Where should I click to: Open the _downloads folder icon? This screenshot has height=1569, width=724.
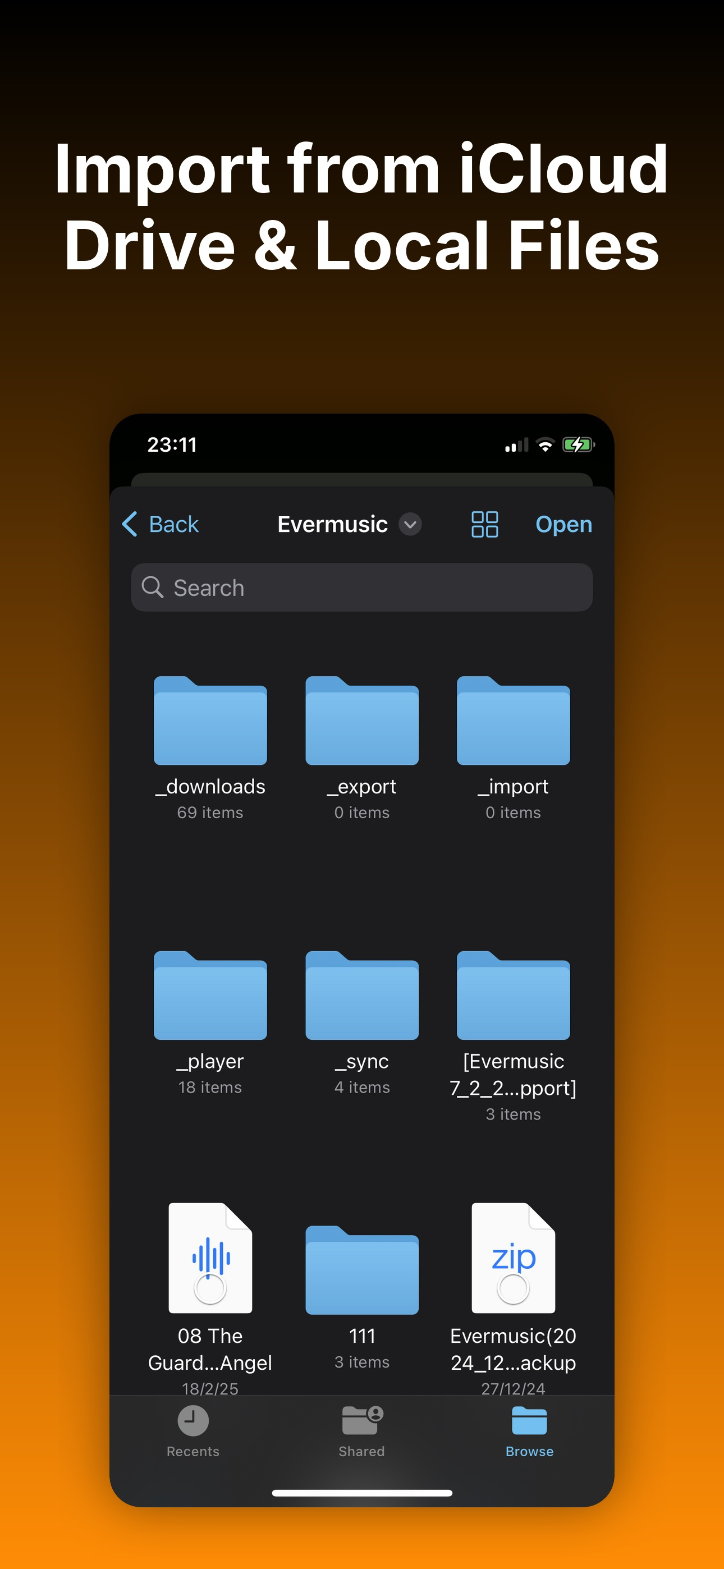210,721
